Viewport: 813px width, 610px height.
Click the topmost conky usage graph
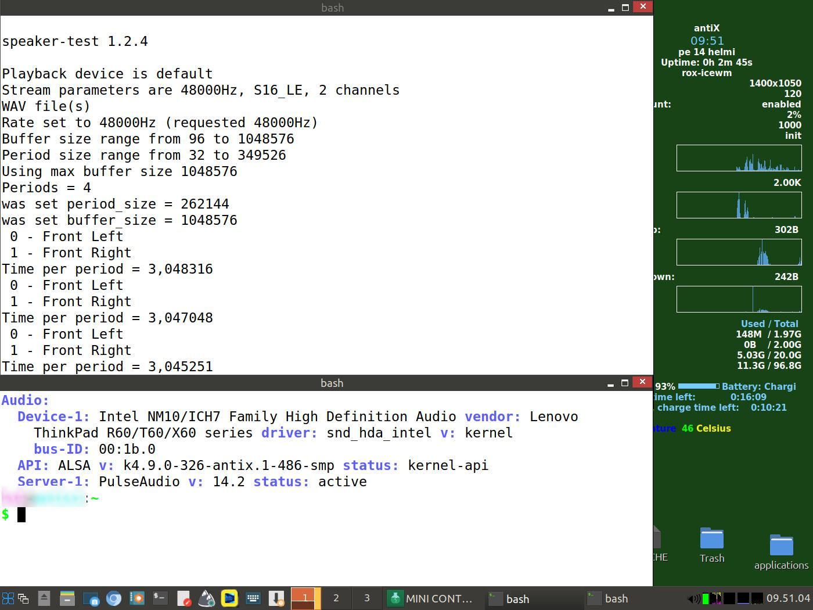[x=739, y=158]
